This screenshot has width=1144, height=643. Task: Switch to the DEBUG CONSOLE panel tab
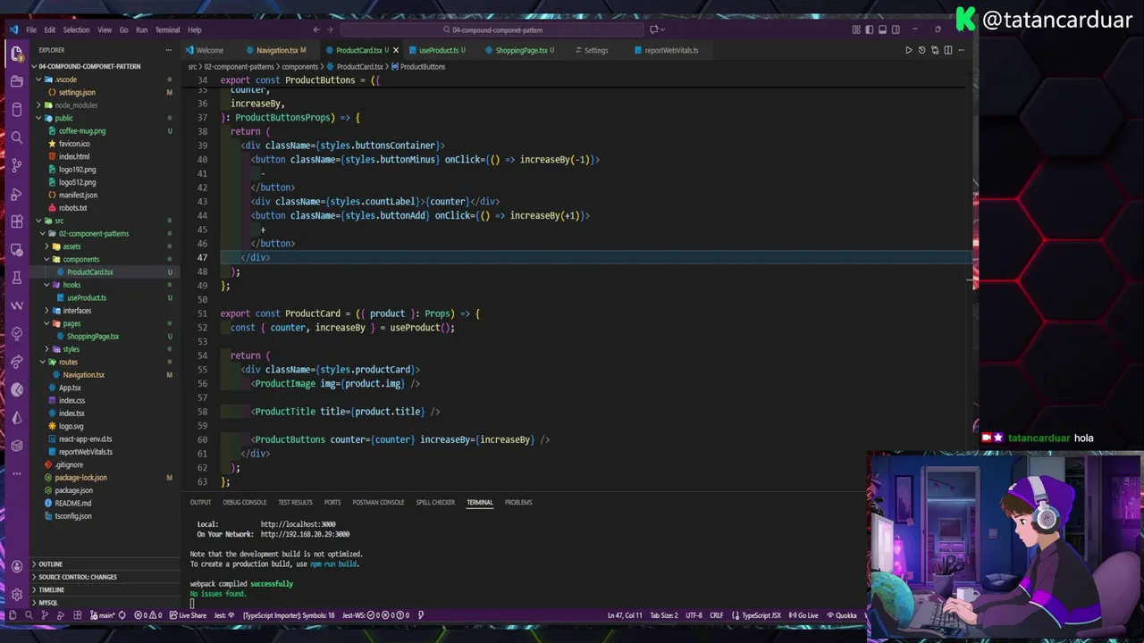pos(245,503)
